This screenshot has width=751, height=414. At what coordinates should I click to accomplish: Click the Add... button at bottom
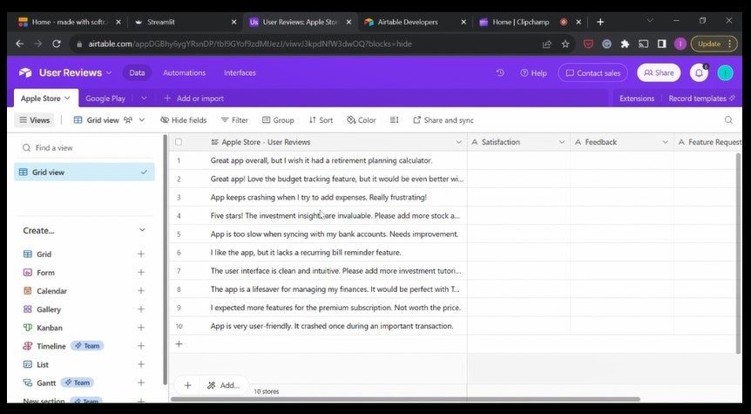[x=223, y=385]
